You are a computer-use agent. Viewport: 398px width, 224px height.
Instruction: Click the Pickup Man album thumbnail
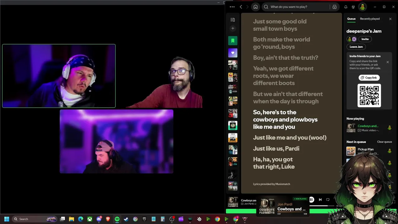[x=351, y=151]
